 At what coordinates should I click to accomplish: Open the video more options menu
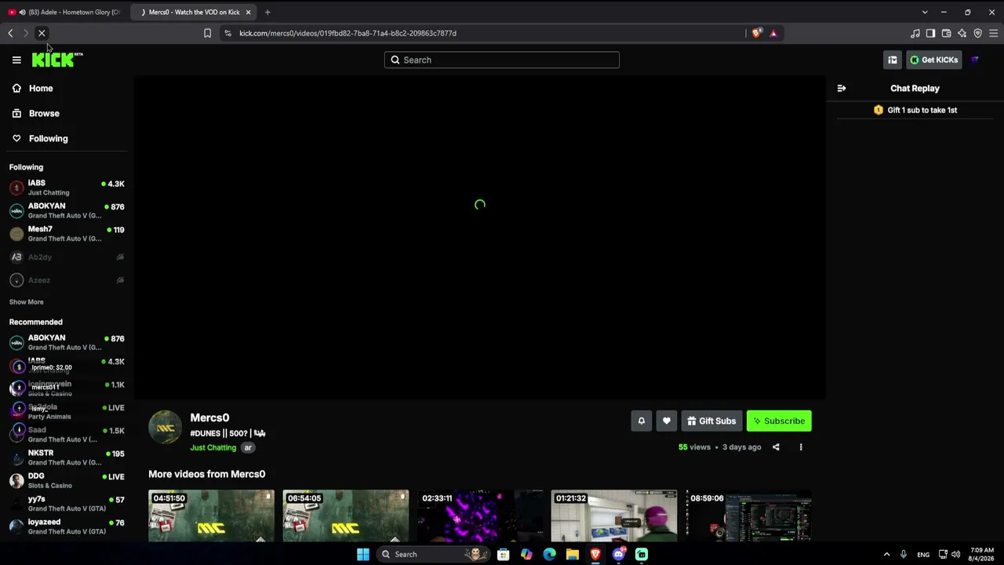pyautogui.click(x=801, y=447)
